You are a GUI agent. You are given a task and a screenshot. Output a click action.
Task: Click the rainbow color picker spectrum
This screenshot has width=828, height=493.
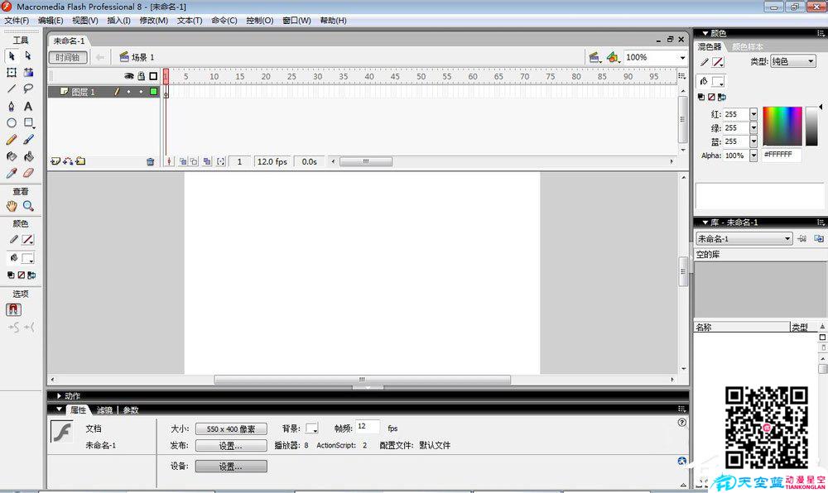pos(782,126)
